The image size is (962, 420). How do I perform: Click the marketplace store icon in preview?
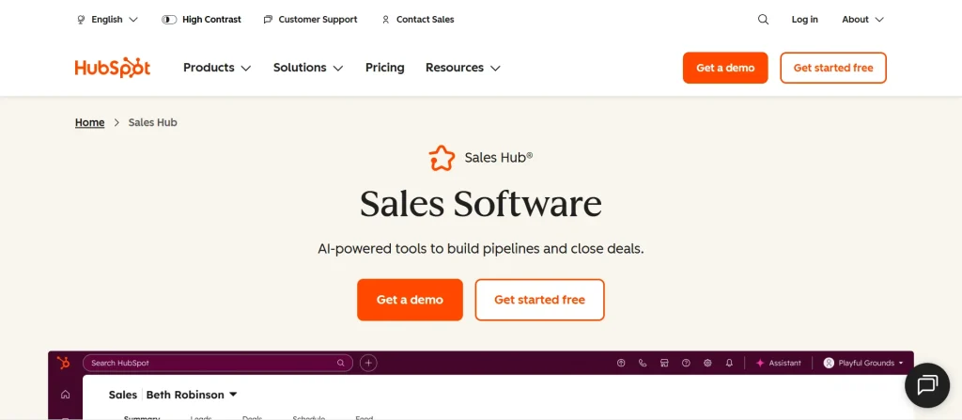664,363
